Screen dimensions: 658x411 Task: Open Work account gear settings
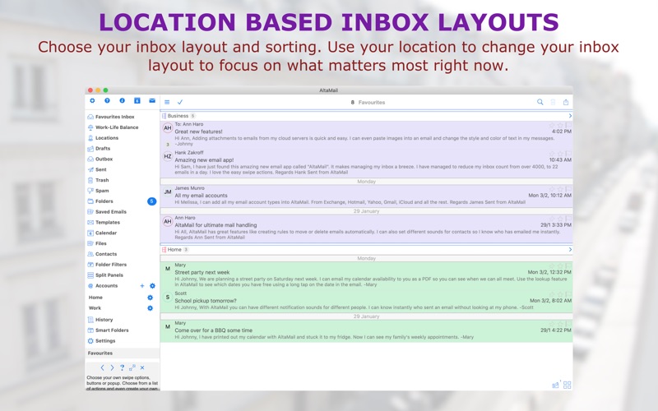pos(150,307)
